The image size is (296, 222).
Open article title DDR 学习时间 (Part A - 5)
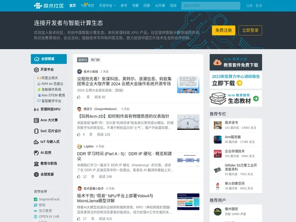coord(125,156)
